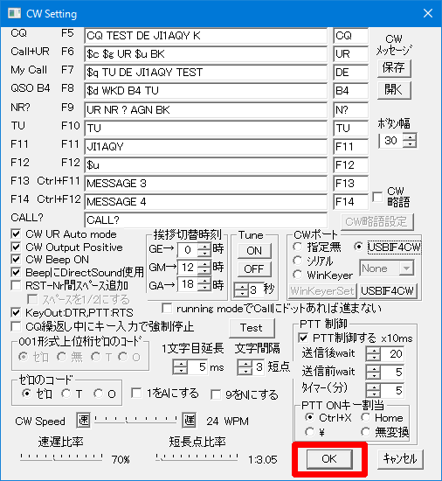
Task: Click Tune seconds stepper arrows
Action: [x=241, y=289]
